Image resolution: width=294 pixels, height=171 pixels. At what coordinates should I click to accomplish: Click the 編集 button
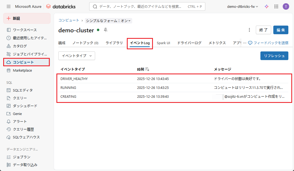(281, 30)
